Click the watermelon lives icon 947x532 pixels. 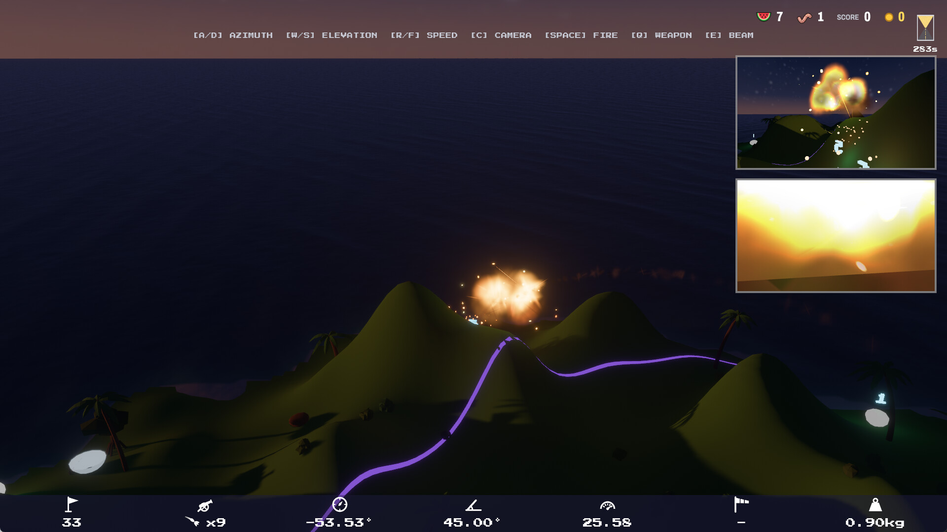(x=764, y=17)
